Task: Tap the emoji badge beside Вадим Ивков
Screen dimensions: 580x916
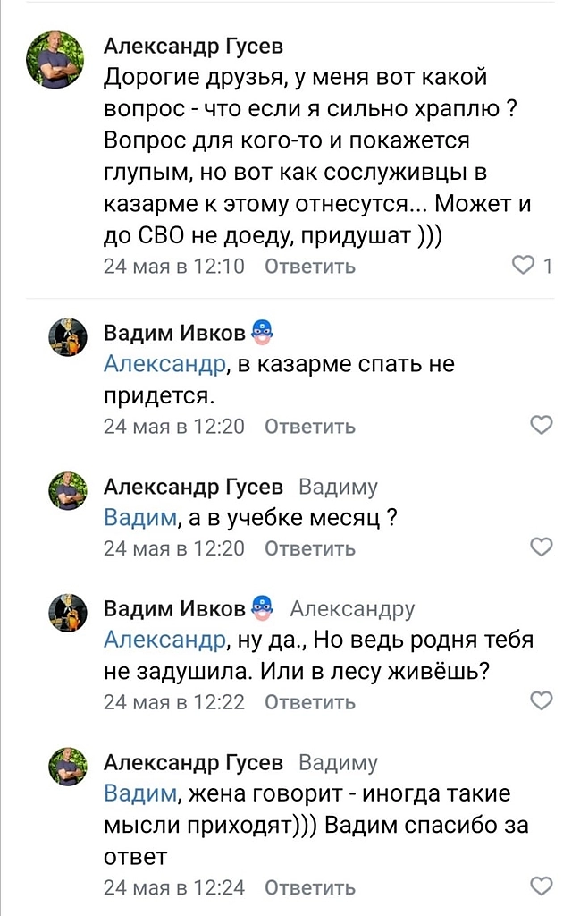Action: [x=259, y=334]
